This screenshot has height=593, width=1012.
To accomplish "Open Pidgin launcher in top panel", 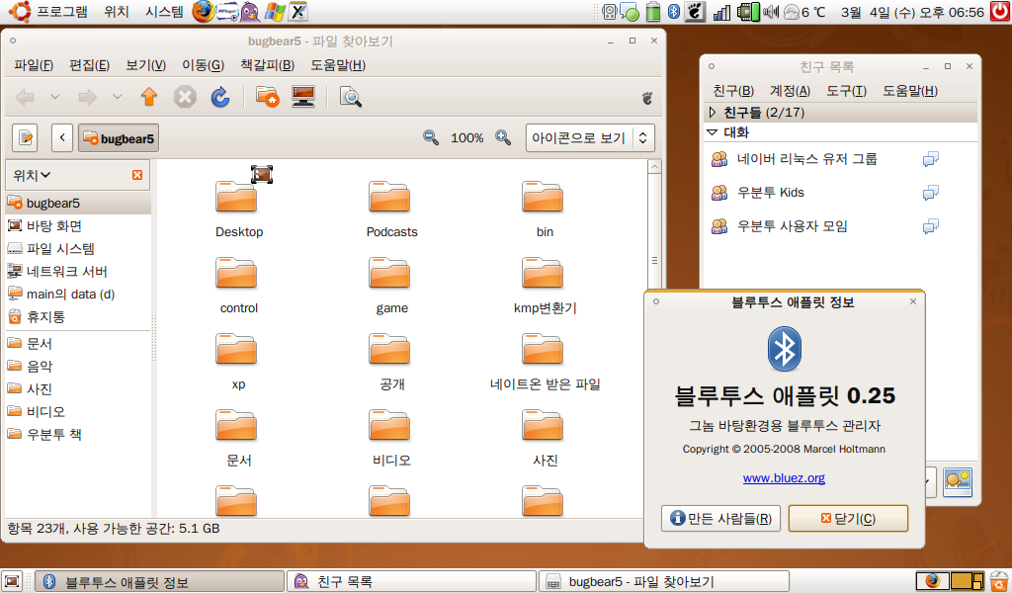I will 249,12.
